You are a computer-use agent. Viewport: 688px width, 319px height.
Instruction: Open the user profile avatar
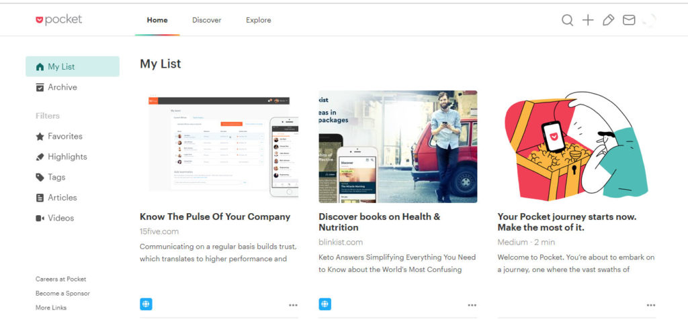(x=649, y=20)
